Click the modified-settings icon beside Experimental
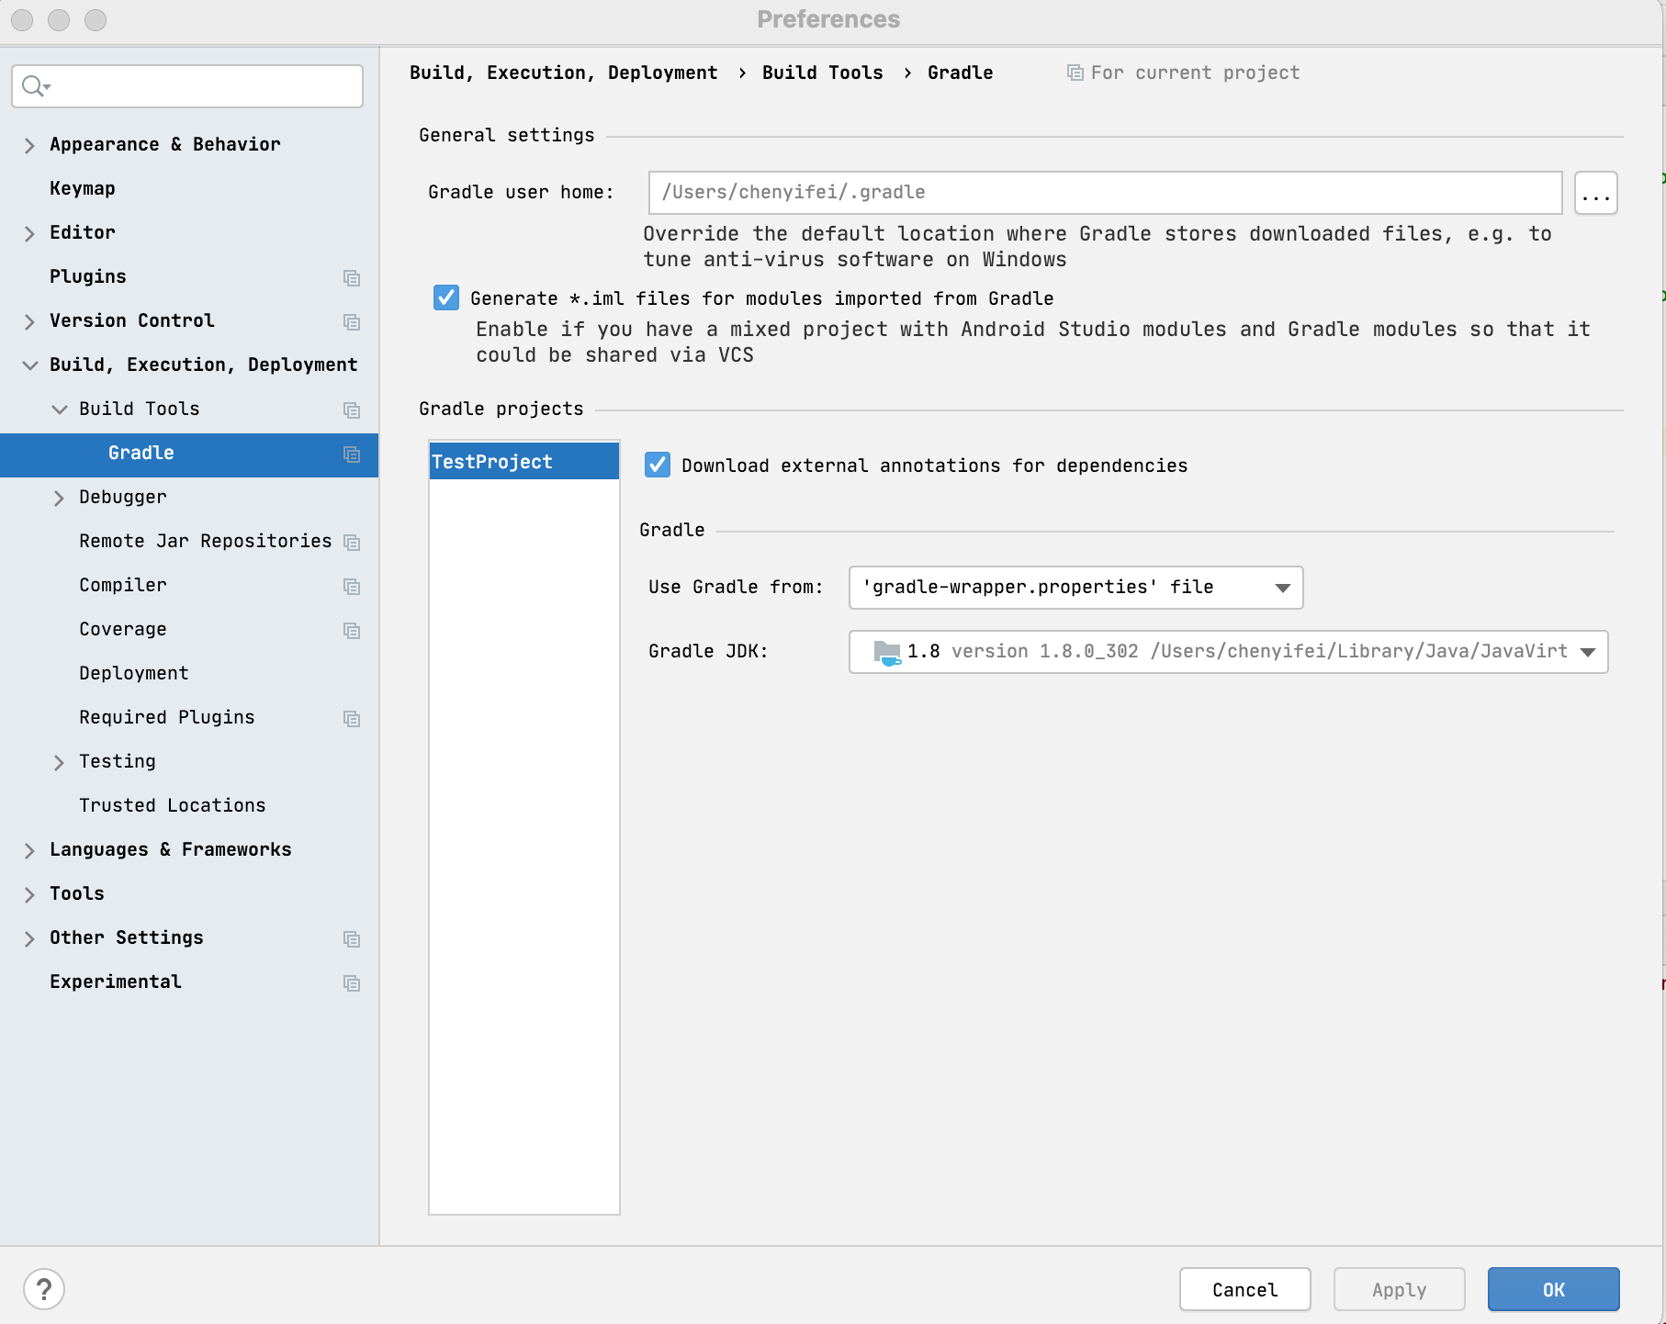1666x1324 pixels. 352,982
